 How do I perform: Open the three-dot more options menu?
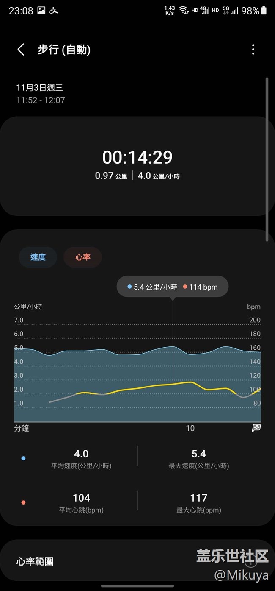point(253,50)
